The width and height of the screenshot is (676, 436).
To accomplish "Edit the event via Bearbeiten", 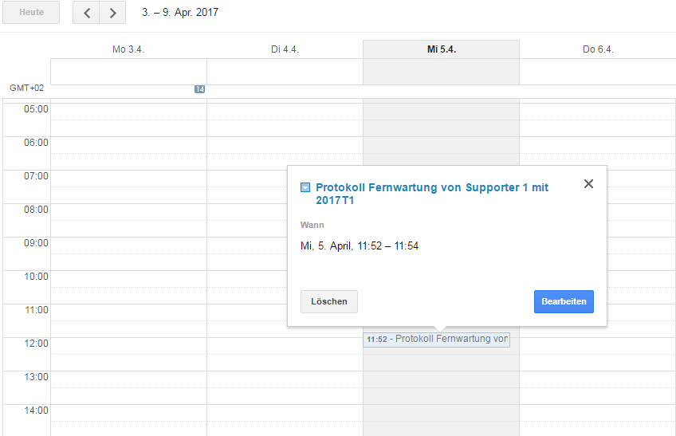I will click(x=564, y=301).
